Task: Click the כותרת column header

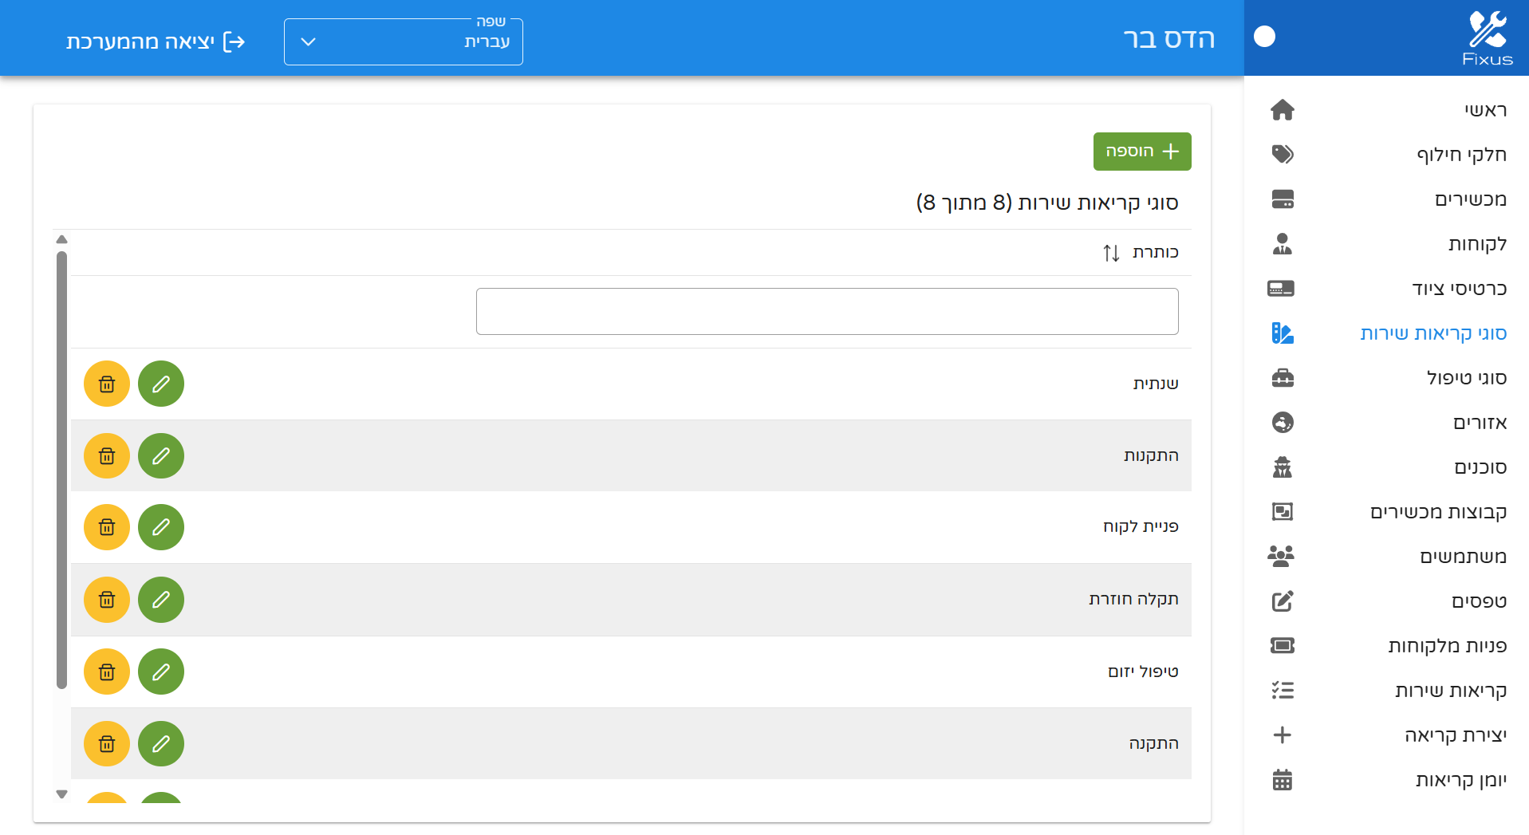Action: pos(1155,253)
